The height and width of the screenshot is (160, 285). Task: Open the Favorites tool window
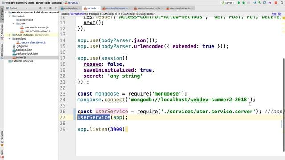(2, 139)
